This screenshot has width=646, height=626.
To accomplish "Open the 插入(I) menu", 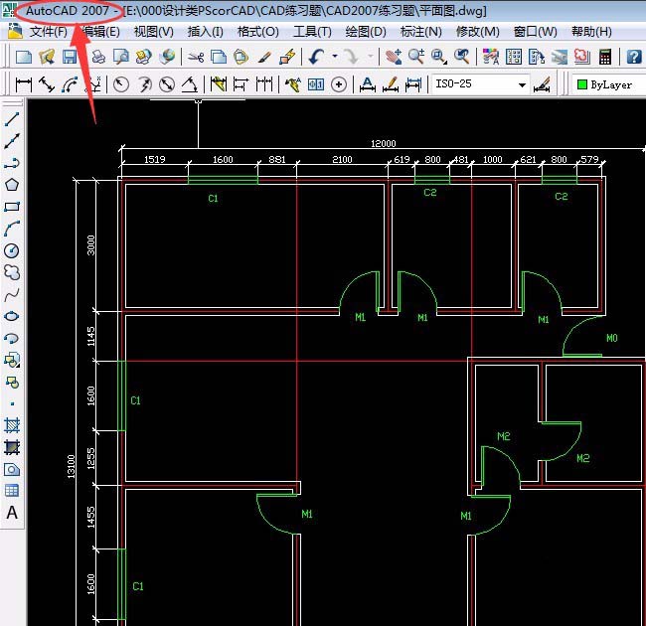I will (205, 32).
